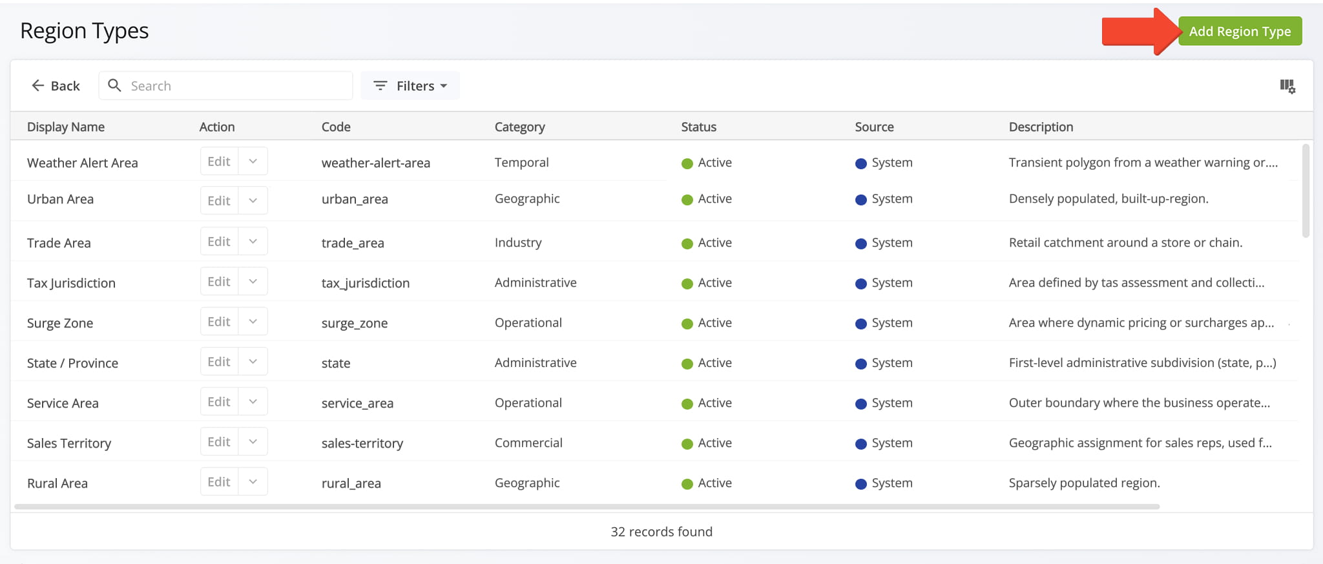
Task: Click the Back arrow button
Action: 56,85
